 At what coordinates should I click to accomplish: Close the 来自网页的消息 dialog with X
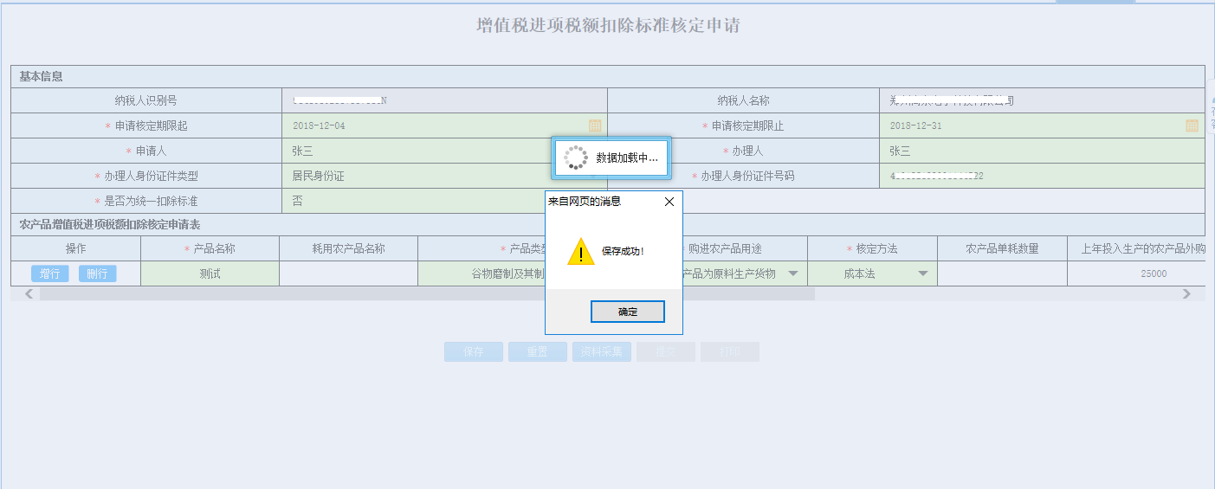669,202
